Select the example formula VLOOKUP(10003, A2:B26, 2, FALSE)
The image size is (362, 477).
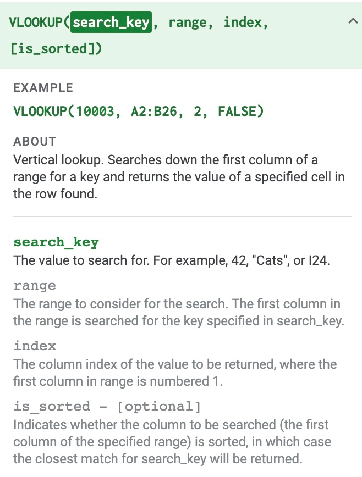pyautogui.click(x=139, y=112)
